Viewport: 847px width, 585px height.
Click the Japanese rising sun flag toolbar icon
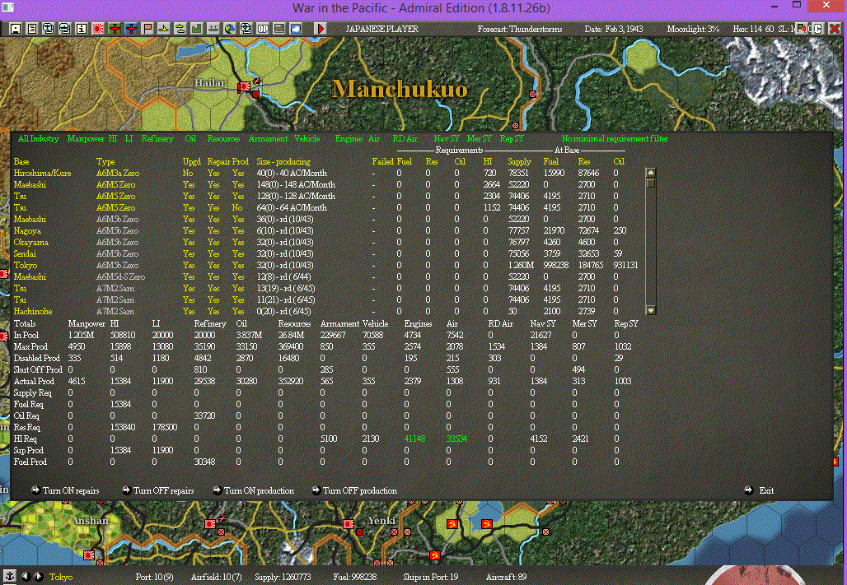click(x=98, y=29)
